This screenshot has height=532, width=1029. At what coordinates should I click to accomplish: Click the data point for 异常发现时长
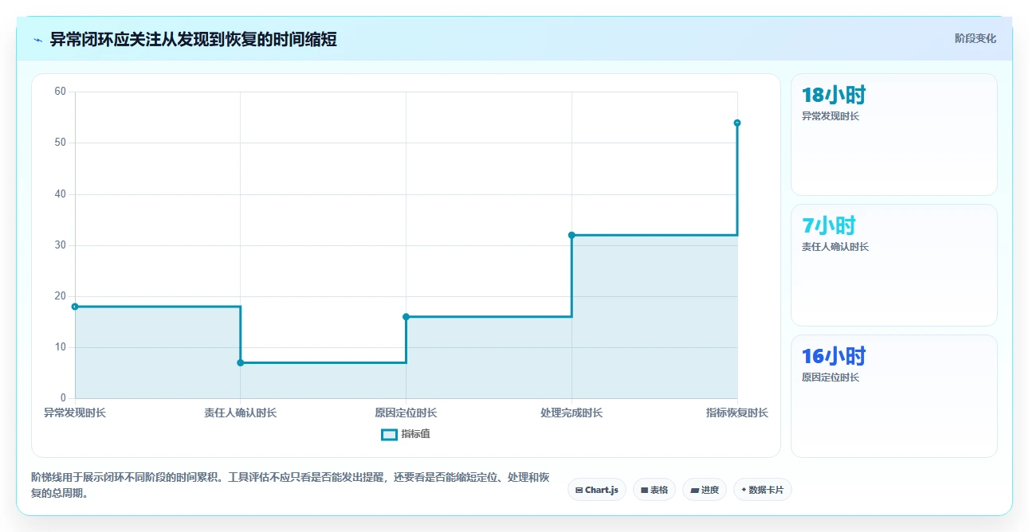[75, 307]
